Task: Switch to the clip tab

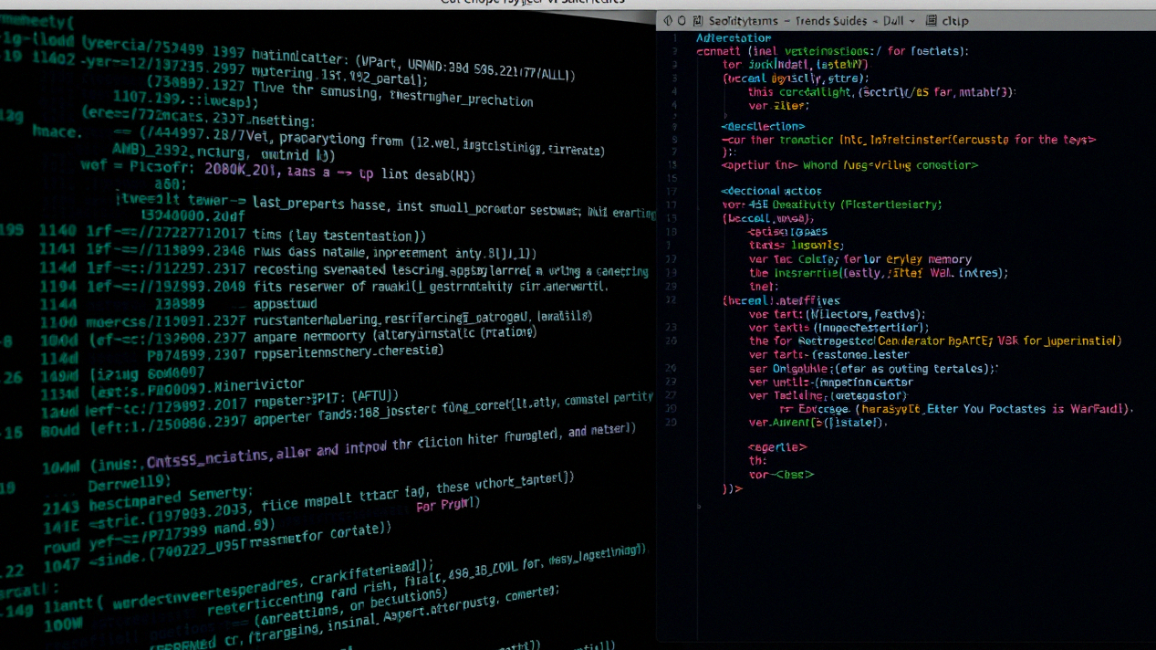Action: click(x=955, y=20)
